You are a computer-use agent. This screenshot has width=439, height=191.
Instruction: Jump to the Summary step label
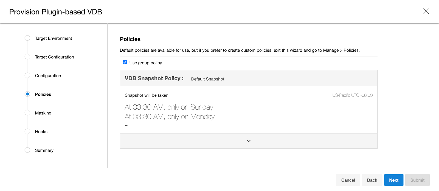point(44,150)
